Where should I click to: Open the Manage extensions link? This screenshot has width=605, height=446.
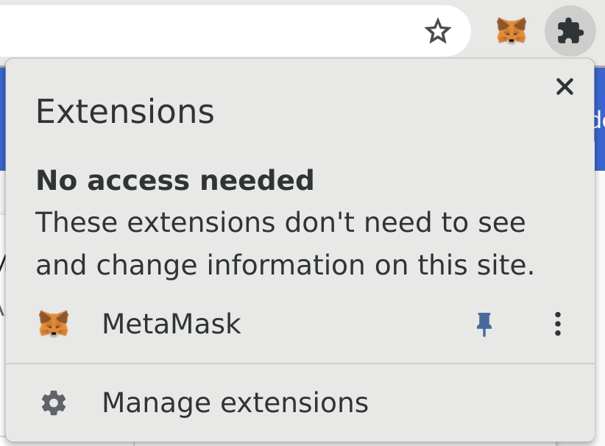point(235,403)
